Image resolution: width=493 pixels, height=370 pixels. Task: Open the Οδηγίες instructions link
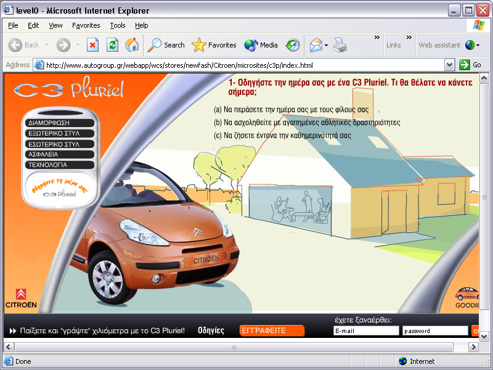211,331
